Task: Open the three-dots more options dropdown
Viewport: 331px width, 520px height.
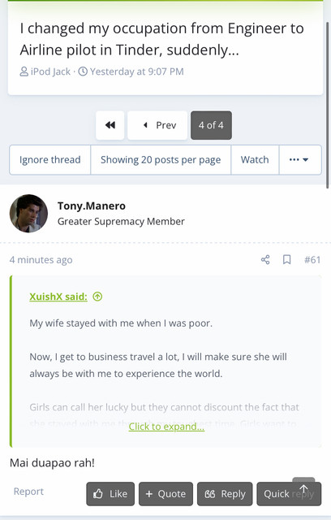Action: pyautogui.click(x=300, y=160)
